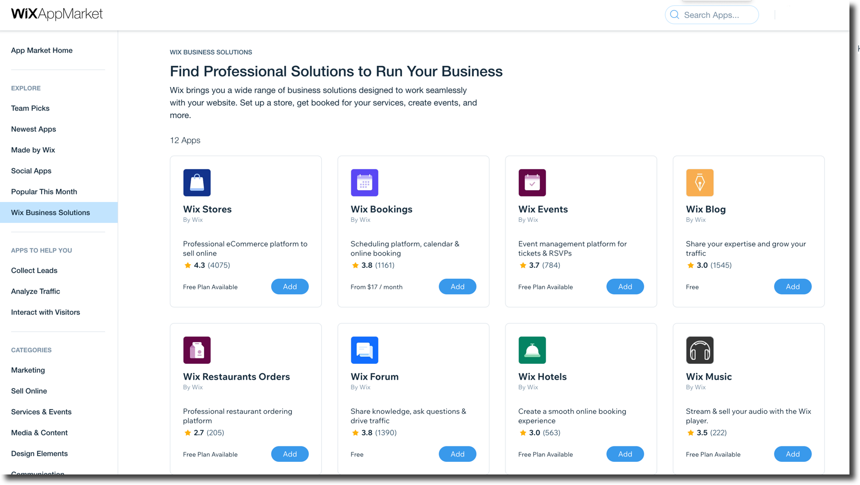Go to App Market Home
The height and width of the screenshot is (485, 860).
click(x=42, y=51)
